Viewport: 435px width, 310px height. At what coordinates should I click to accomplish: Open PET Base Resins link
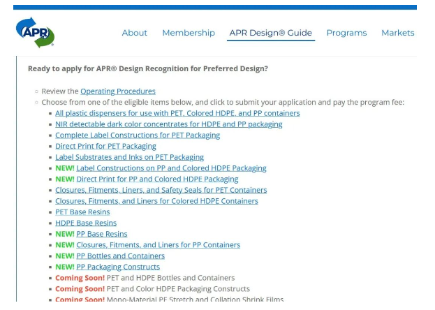click(82, 212)
